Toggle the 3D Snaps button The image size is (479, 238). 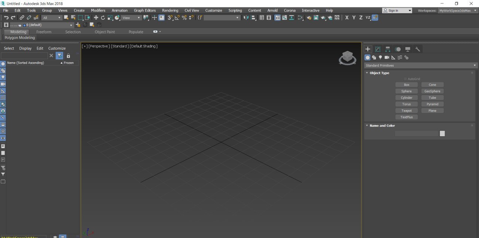[170, 18]
